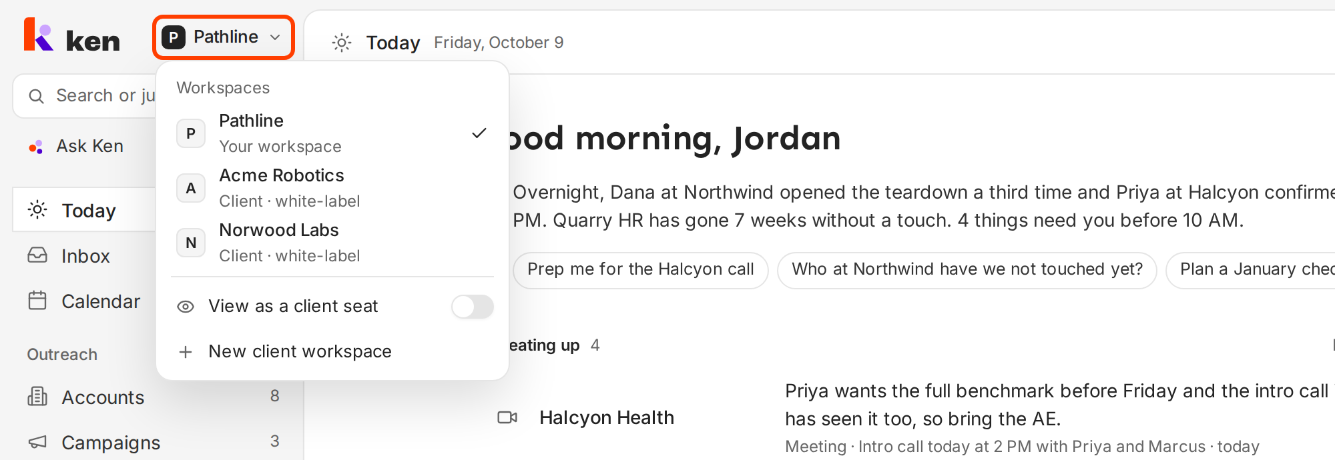Collapse the Pathline workspace dropdown

(224, 37)
